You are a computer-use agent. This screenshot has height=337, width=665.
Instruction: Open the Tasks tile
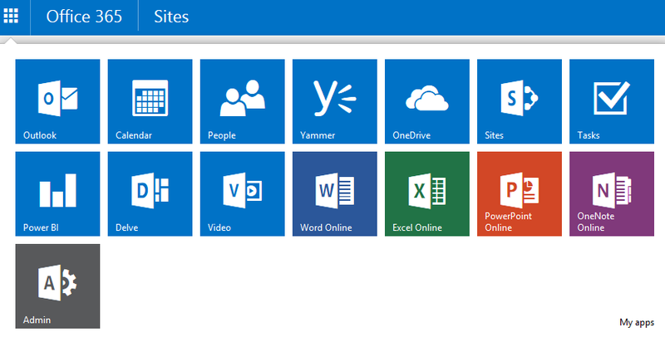click(x=612, y=101)
